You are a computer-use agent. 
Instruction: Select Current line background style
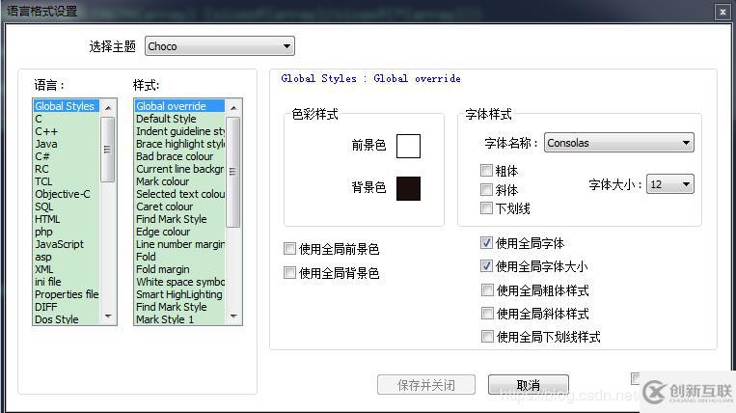coord(179,169)
